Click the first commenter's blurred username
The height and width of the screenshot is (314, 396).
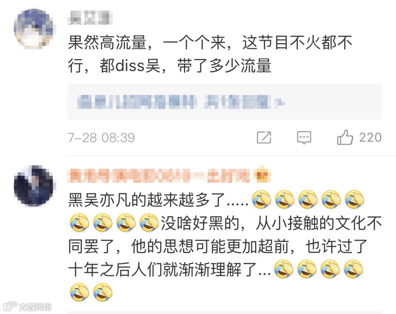pyautogui.click(x=90, y=18)
